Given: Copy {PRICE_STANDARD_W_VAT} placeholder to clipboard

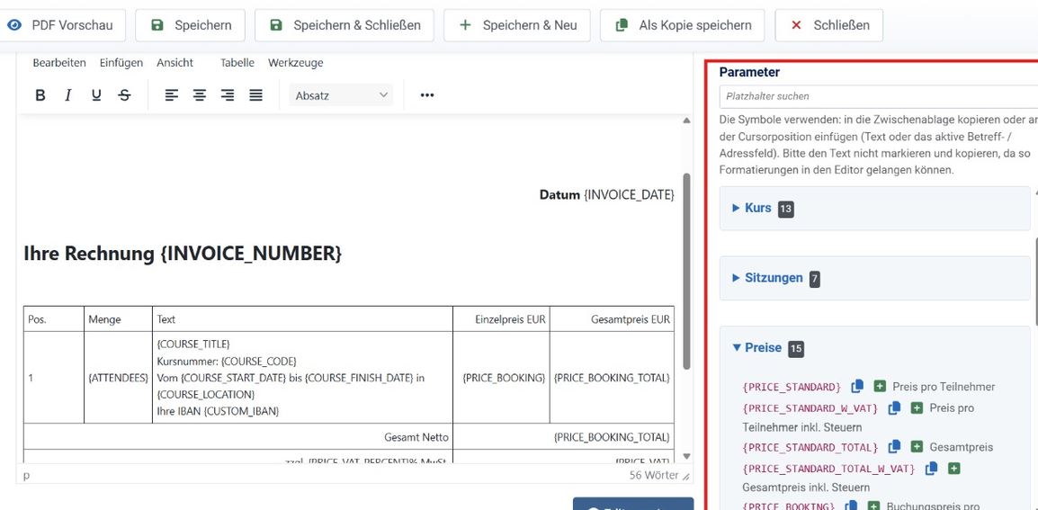Looking at the screenshot, I should [x=894, y=407].
